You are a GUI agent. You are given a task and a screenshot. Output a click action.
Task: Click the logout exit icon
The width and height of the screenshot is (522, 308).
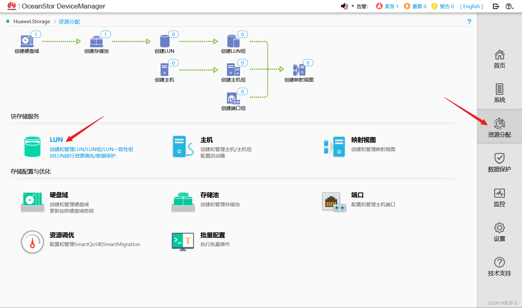coord(496,6)
